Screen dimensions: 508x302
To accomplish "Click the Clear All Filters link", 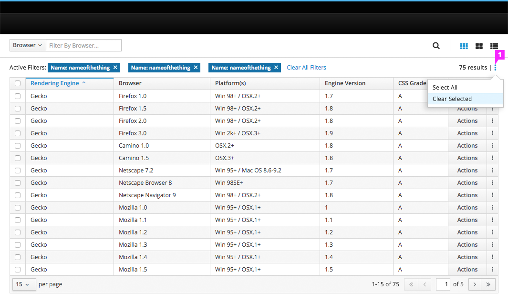I will 306,68.
